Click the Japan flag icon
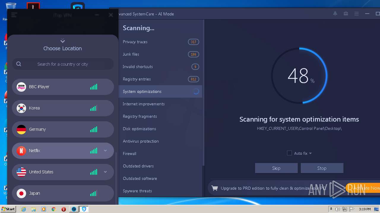 [x=21, y=193]
